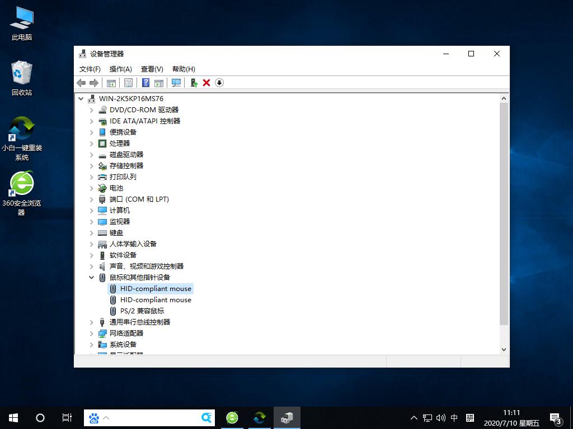
Task: Open the 操作(A) menu
Action: pos(120,69)
